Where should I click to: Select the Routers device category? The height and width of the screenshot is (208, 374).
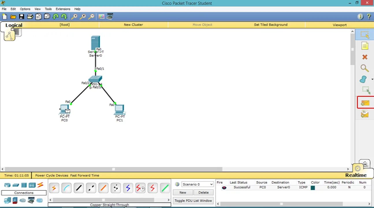[x=7, y=185]
